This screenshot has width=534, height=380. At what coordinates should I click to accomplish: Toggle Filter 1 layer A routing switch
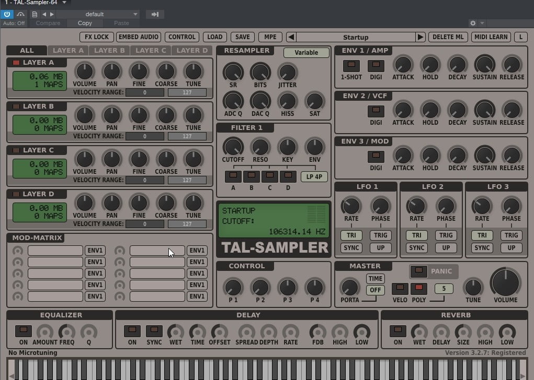click(233, 176)
